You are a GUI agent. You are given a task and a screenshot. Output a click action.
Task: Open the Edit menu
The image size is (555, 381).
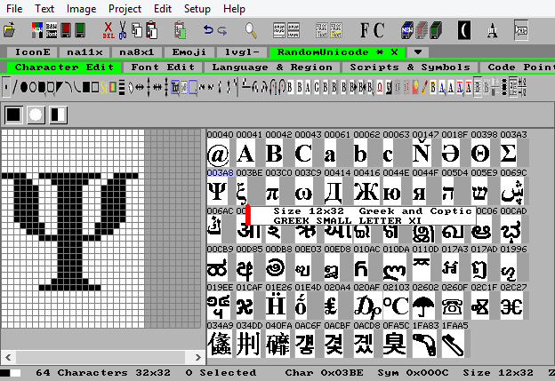(163, 9)
